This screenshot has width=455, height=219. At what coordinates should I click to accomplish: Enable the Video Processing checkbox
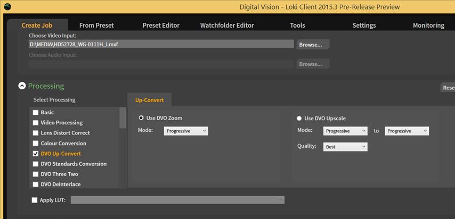point(35,123)
